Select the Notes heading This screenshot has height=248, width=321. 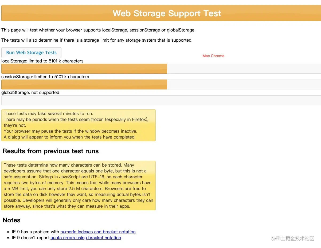[11, 220]
